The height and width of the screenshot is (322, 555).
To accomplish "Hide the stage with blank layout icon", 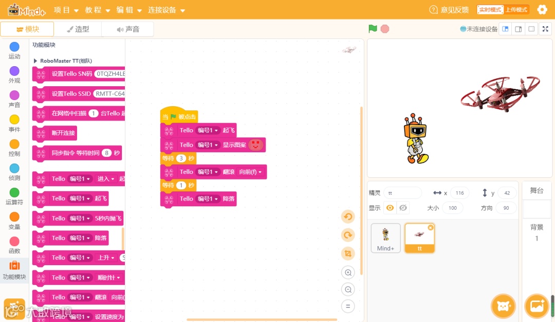I will (531, 29).
